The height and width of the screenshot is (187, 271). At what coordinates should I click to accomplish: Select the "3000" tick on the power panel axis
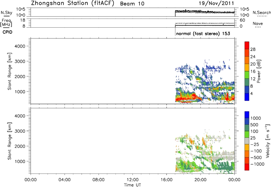pyautogui.click(x=20, y=61)
